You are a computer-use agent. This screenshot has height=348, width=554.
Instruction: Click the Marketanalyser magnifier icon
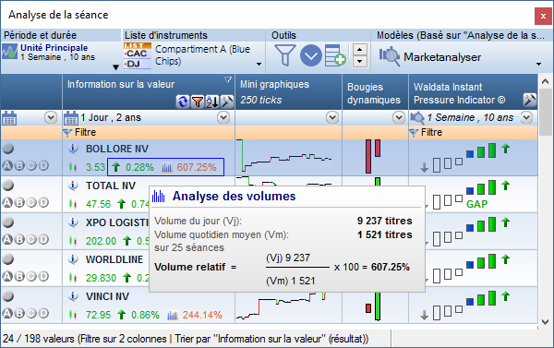point(390,56)
